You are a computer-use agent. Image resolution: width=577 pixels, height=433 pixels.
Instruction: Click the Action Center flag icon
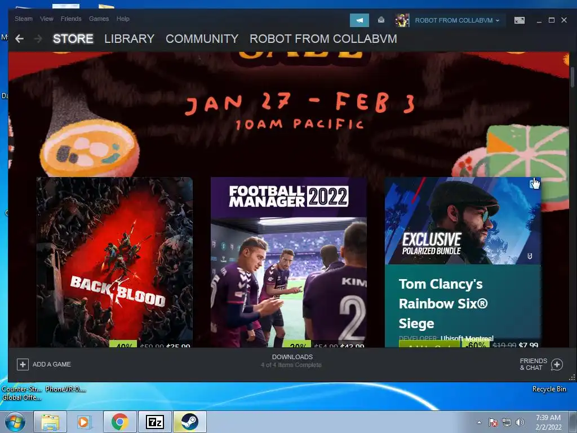click(492, 422)
